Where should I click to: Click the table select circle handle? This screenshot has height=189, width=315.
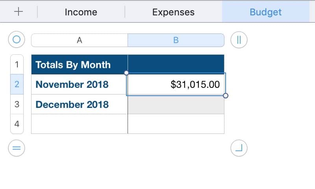click(x=17, y=40)
